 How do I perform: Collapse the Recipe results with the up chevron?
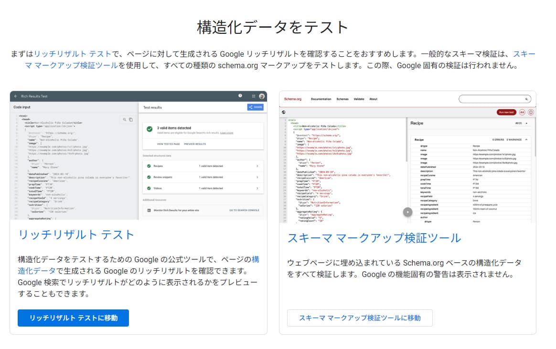click(x=526, y=140)
